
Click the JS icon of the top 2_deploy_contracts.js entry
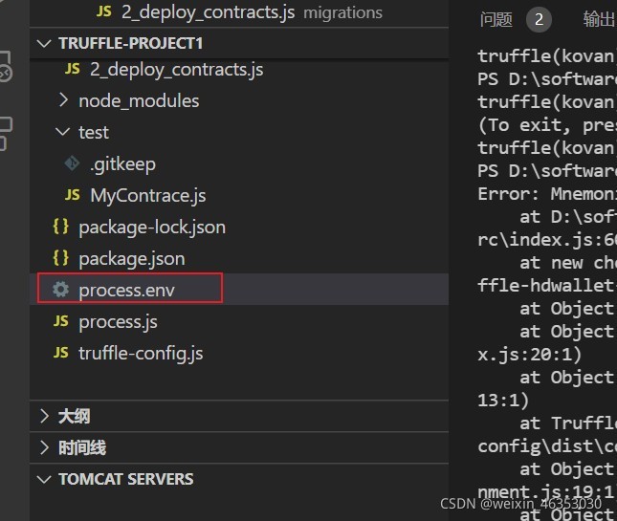(104, 11)
